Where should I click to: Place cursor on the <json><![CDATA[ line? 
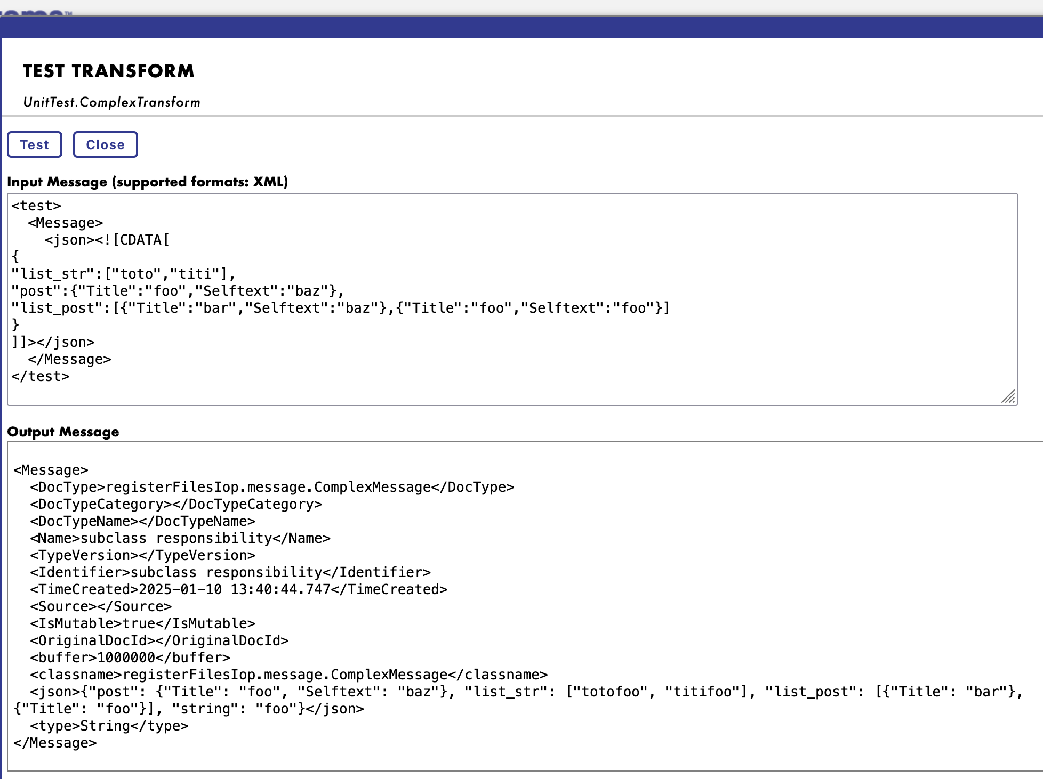click(107, 240)
